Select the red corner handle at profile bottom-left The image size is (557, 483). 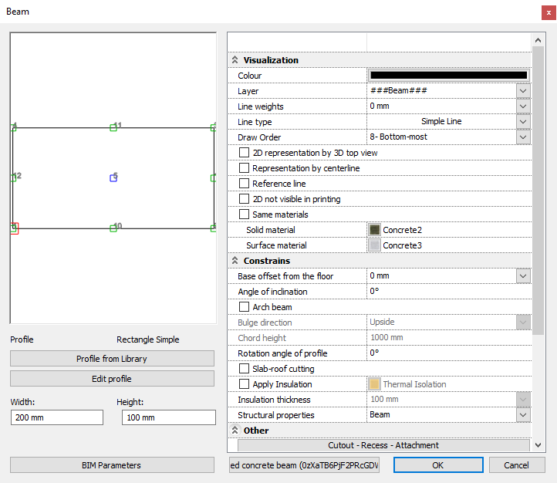click(14, 228)
